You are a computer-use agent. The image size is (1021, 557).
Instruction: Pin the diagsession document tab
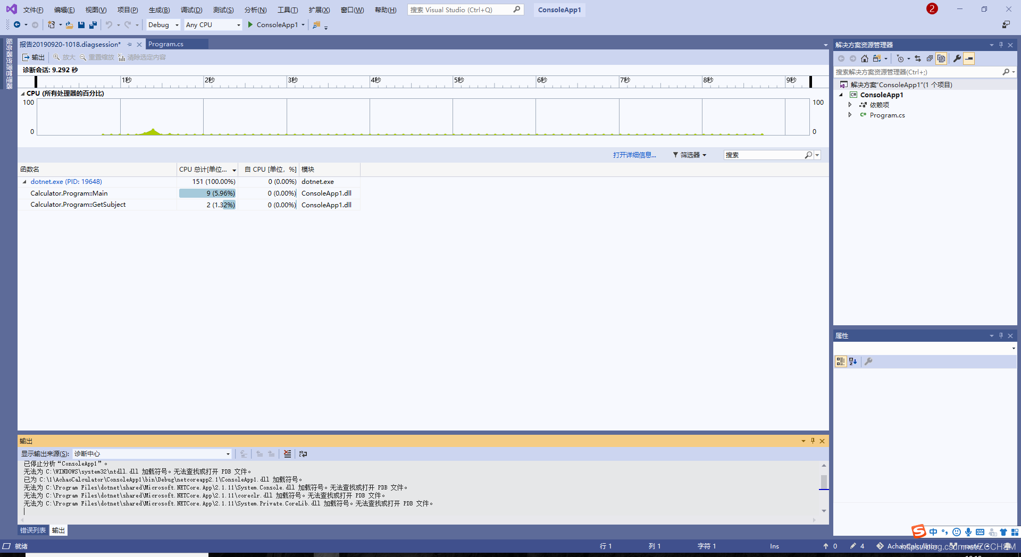(130, 45)
